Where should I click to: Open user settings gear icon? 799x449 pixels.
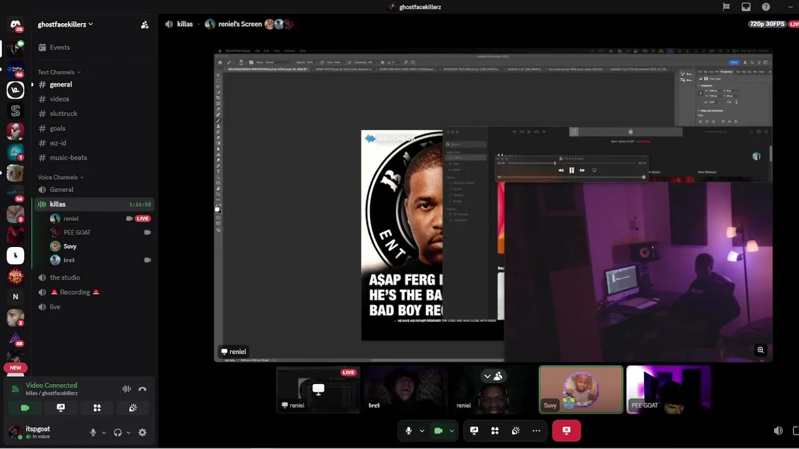142,432
